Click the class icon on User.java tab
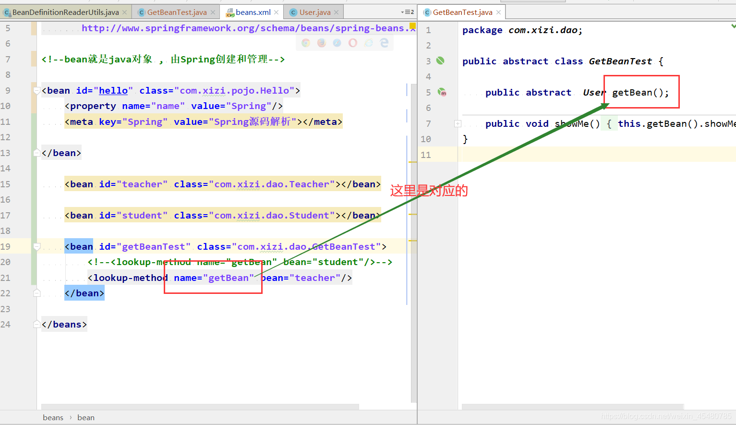 [x=293, y=12]
